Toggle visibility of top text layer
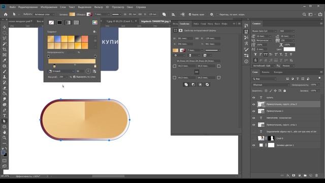Viewport: 325px width, 183px height. [x=254, y=98]
